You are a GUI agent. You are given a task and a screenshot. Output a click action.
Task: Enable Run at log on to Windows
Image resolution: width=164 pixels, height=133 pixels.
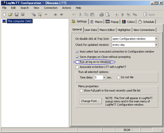click(x=77, y=62)
